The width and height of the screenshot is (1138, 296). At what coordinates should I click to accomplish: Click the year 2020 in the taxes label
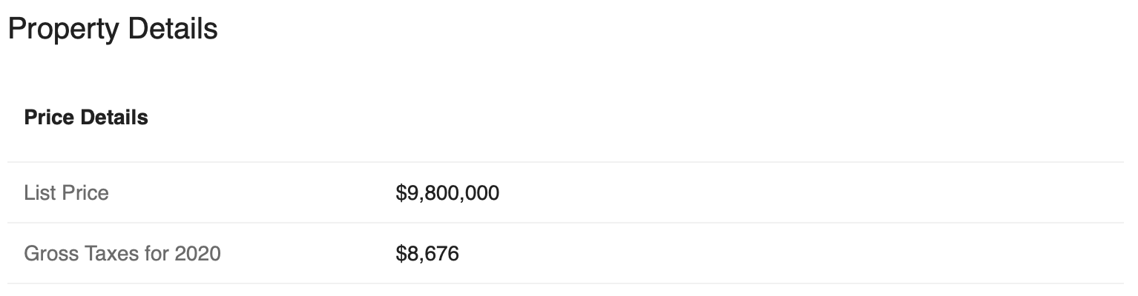pyautogui.click(x=198, y=254)
